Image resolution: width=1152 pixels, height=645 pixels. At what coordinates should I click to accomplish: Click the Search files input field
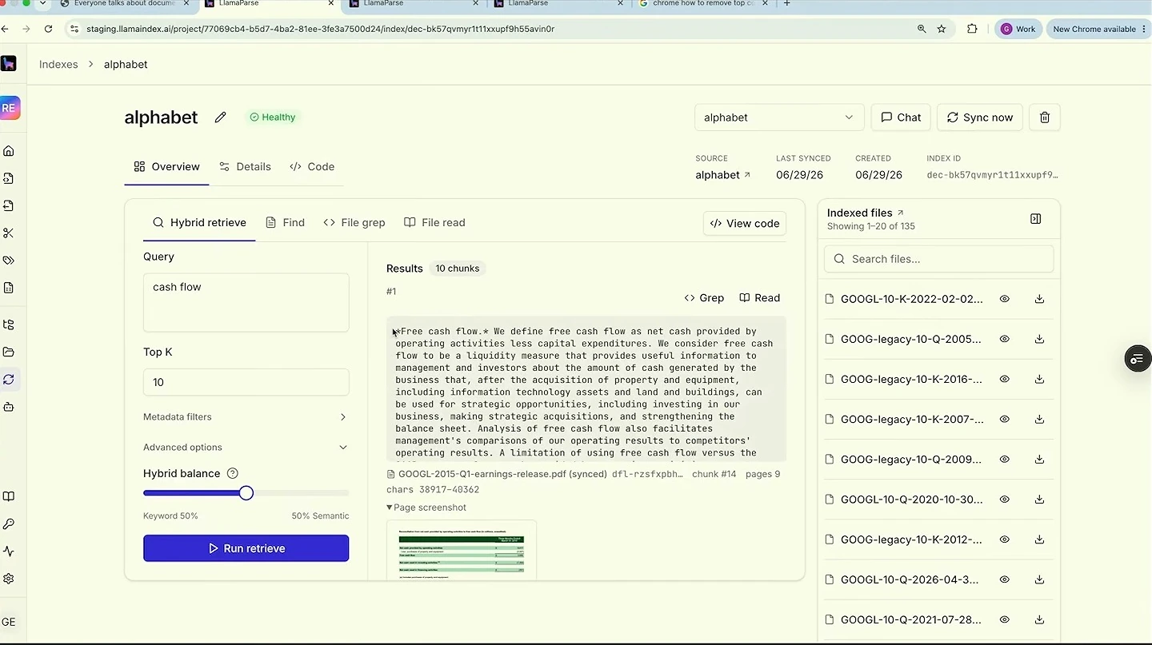point(938,259)
